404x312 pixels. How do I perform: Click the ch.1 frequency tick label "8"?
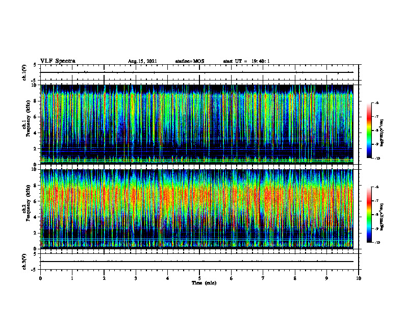35,101
